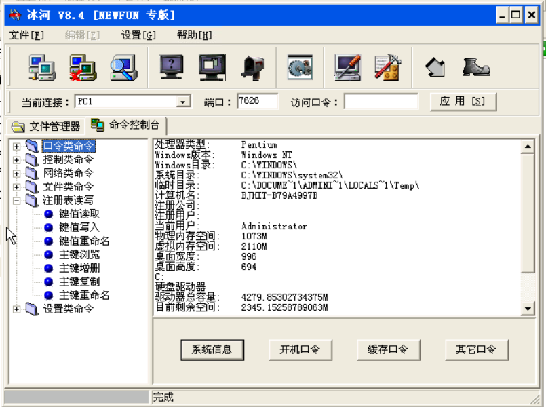Image resolution: width=546 pixels, height=407 pixels.
Task: Click the folder icon beside 注册表读写
Action: (x=32, y=201)
